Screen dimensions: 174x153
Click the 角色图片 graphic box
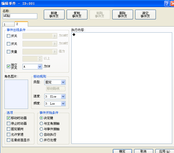(x=16, y=94)
